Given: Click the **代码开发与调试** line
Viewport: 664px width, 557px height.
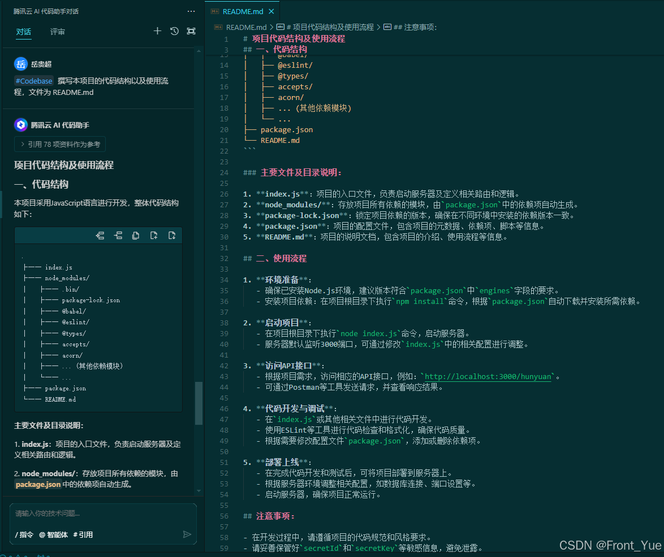Looking at the screenshot, I should click(290, 408).
